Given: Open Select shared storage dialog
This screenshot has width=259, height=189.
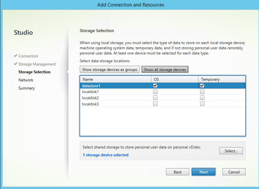Looking at the screenshot, I should [x=231, y=151].
